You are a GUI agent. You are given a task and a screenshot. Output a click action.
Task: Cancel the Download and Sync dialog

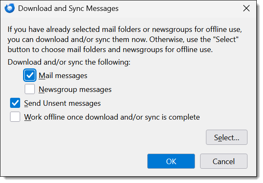(x=224, y=161)
